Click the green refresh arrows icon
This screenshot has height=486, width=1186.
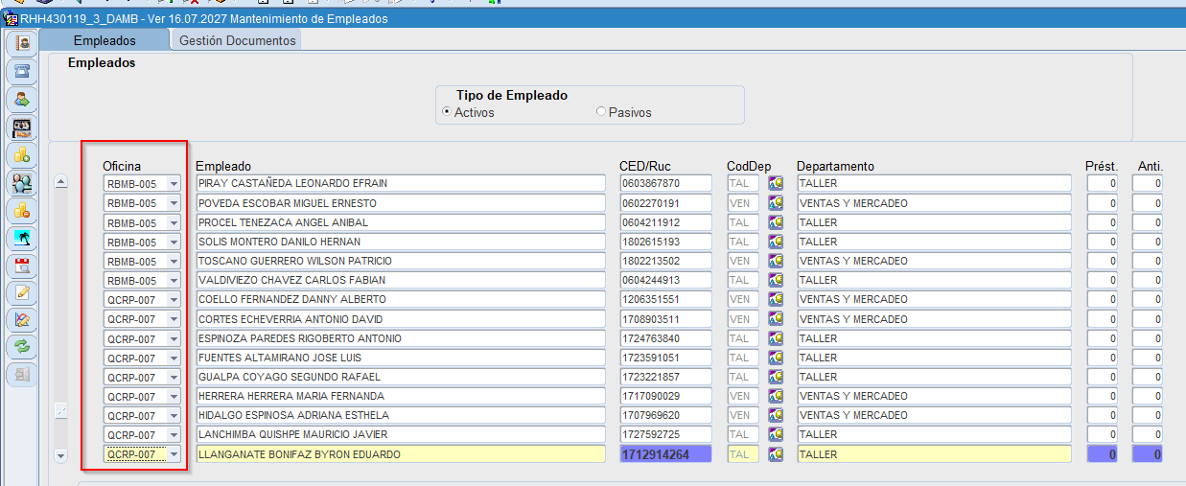22,347
